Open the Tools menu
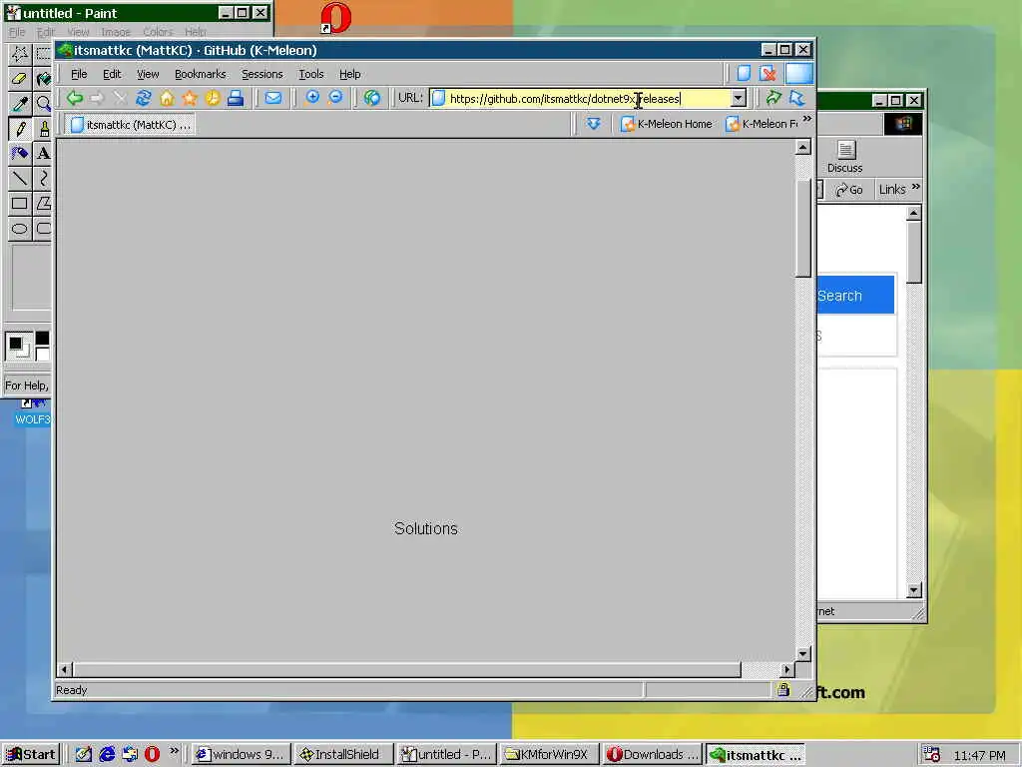 (311, 74)
